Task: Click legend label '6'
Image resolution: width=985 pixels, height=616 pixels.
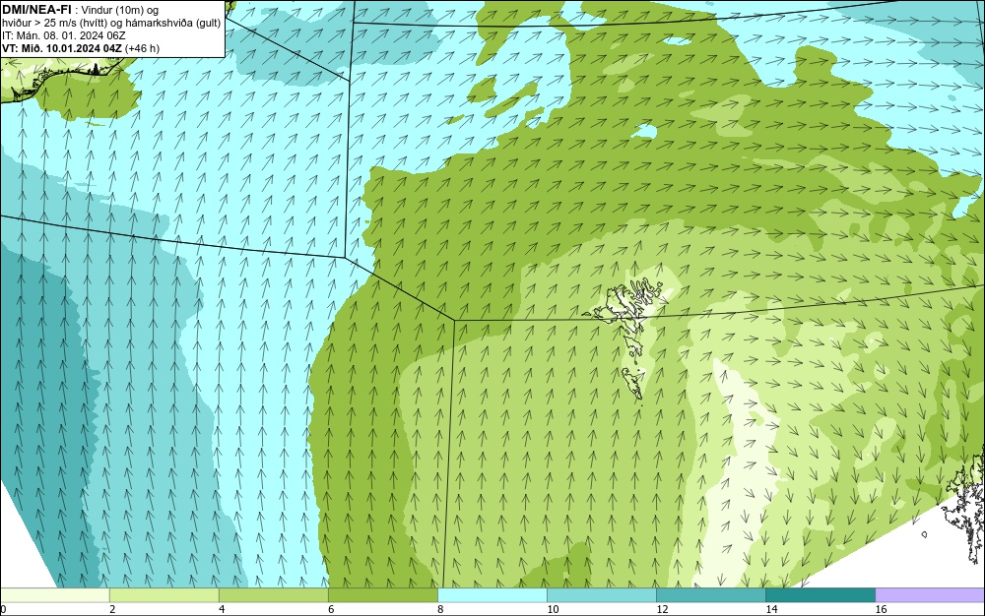Action: [x=331, y=609]
